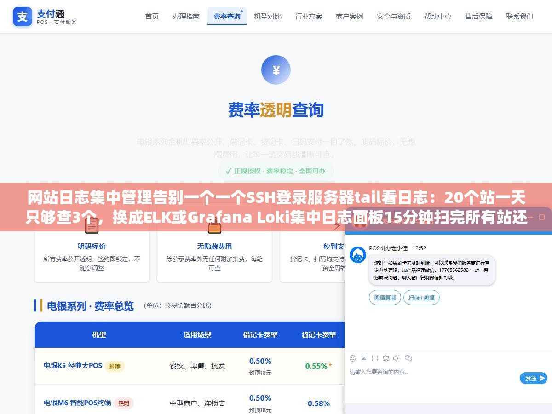Click 中型商户、连锁店 scenario cell

click(x=197, y=403)
